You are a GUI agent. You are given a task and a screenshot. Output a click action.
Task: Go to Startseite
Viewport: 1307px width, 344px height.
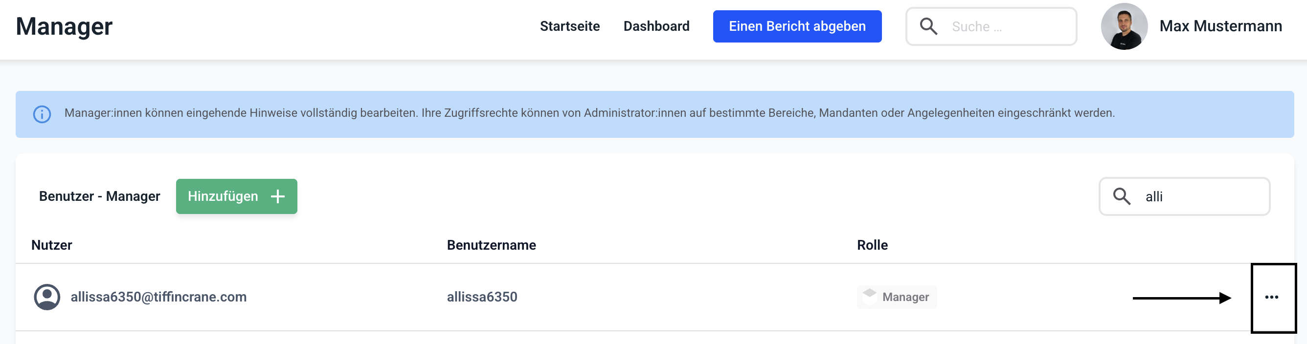tap(569, 26)
